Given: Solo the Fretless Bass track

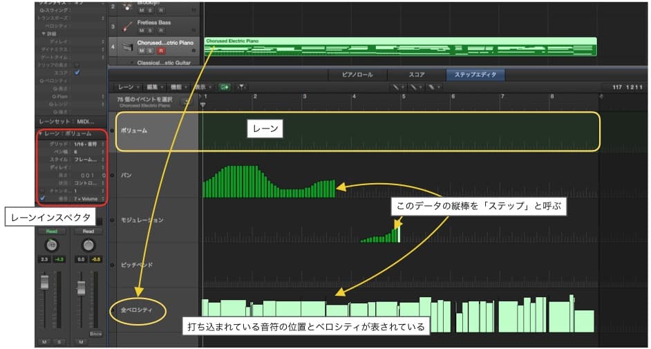Looking at the screenshot, I should (x=150, y=30).
